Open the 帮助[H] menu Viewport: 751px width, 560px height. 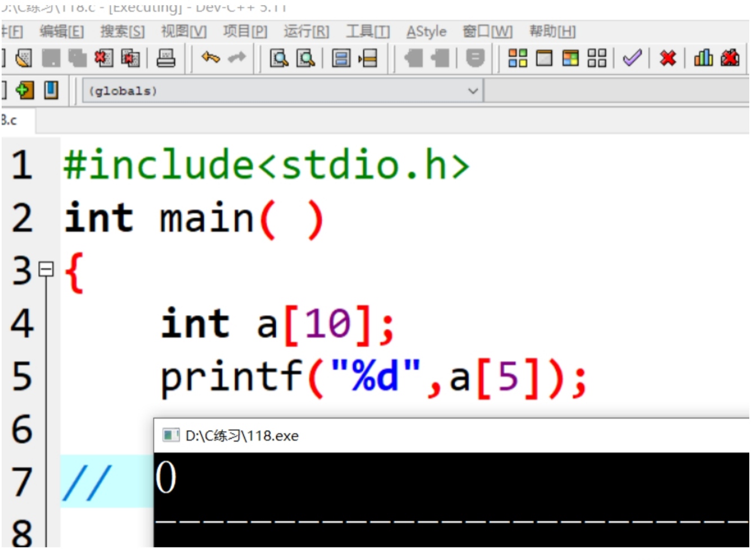coord(552,32)
